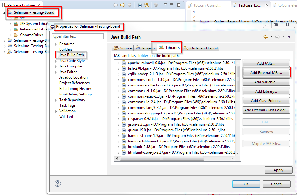Confirm dialog with OK button
297x195 pixels.
click(246, 184)
